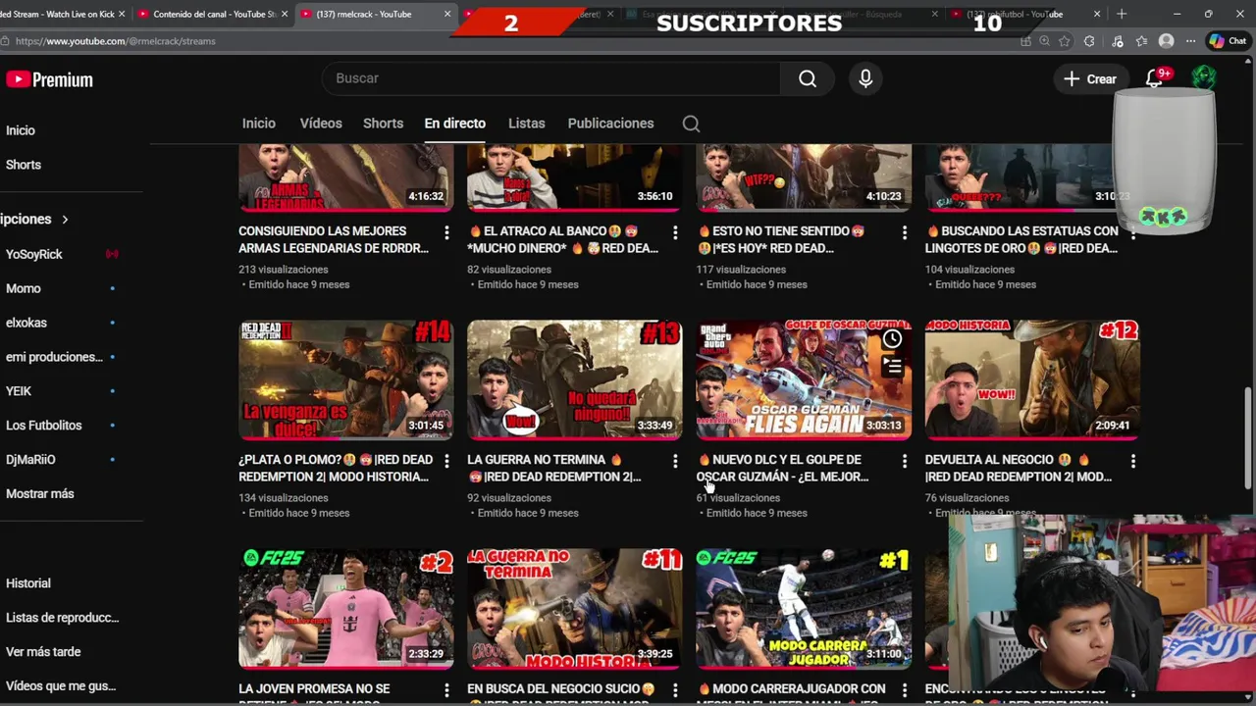Open new browser tab plus button
The image size is (1256, 706).
coord(1122,14)
